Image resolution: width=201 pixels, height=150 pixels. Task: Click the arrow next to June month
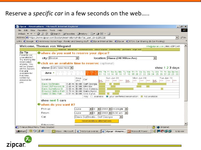54,73
